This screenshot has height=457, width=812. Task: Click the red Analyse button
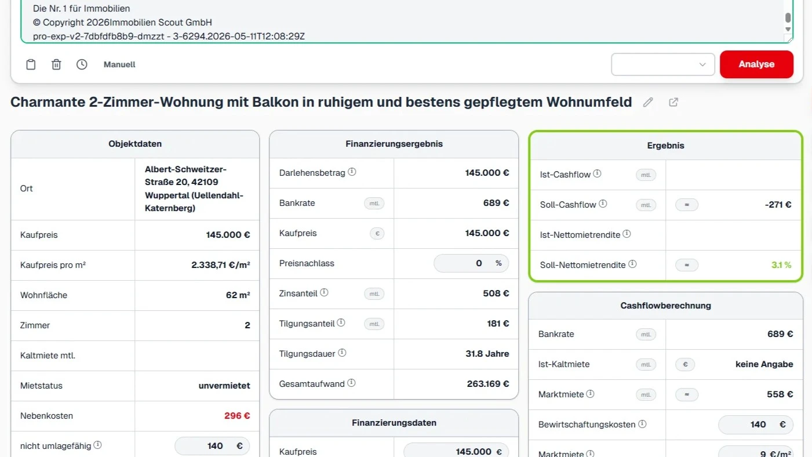pos(756,64)
